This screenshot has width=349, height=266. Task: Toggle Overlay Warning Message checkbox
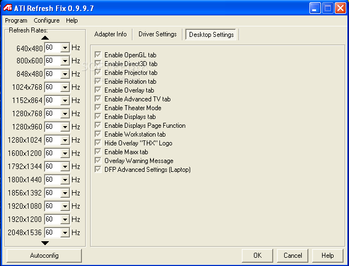(98, 160)
